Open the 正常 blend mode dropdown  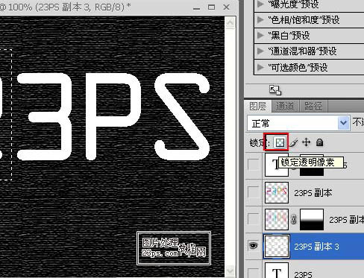coord(298,123)
